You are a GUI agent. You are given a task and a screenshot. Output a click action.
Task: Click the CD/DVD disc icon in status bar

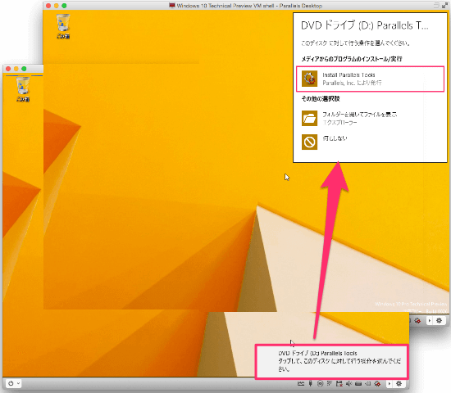tap(320, 383)
